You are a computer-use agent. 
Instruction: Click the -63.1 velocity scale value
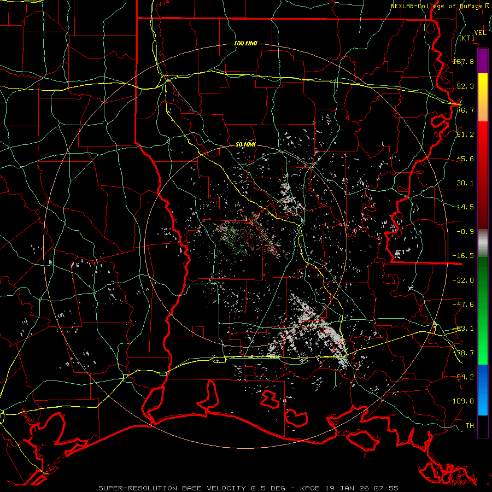click(463, 329)
